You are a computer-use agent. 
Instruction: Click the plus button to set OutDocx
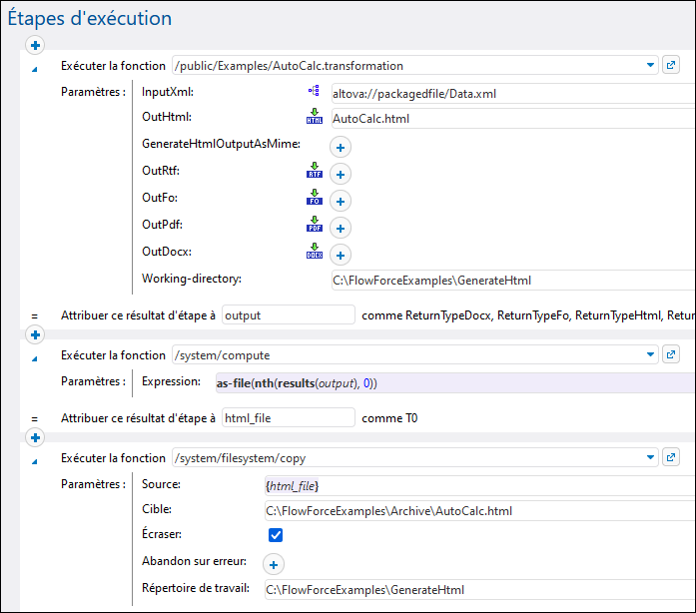340,255
